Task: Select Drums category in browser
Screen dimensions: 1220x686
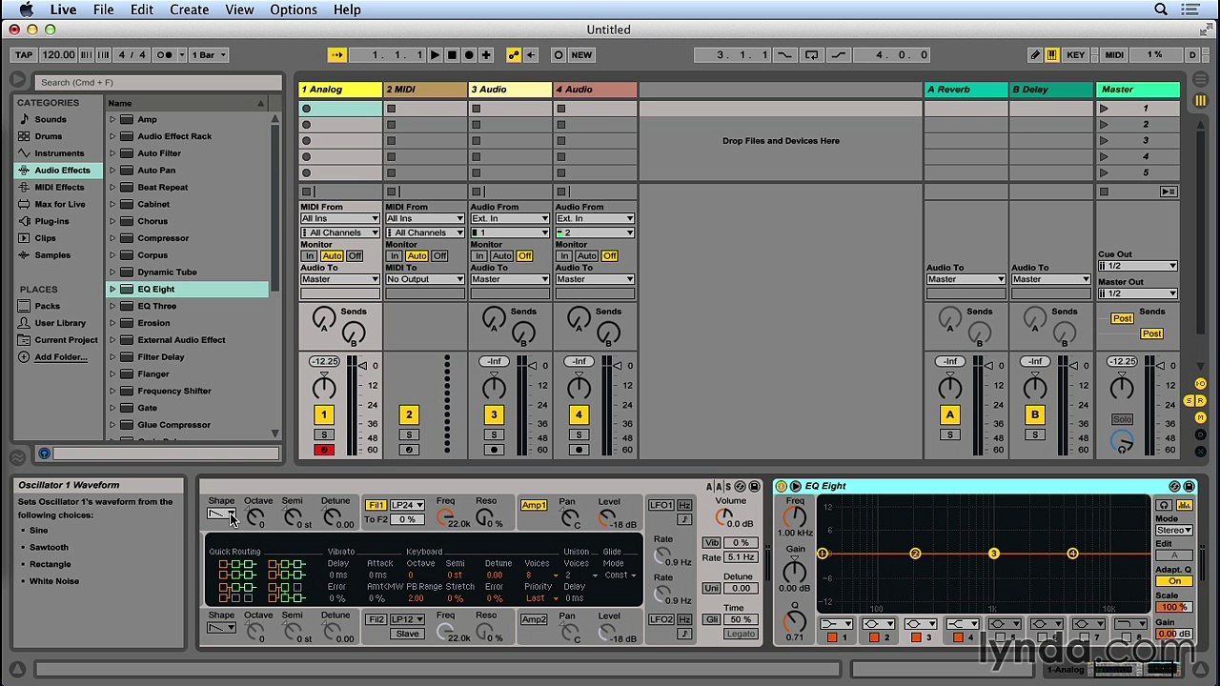Action: click(48, 136)
